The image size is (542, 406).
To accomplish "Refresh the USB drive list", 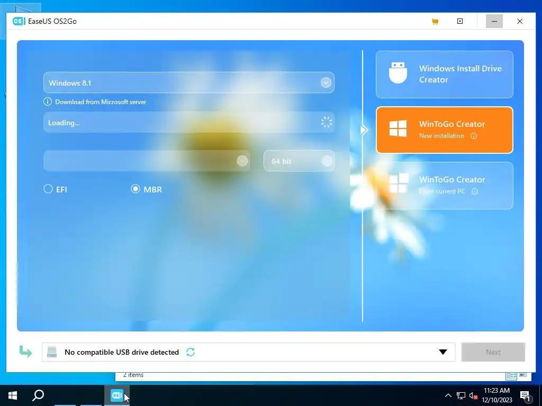I will (191, 352).
